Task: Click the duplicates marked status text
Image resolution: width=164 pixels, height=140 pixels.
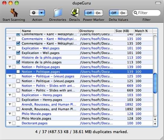Action: coord(82,132)
